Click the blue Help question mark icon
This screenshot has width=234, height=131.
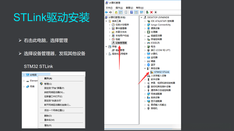pos(131,12)
